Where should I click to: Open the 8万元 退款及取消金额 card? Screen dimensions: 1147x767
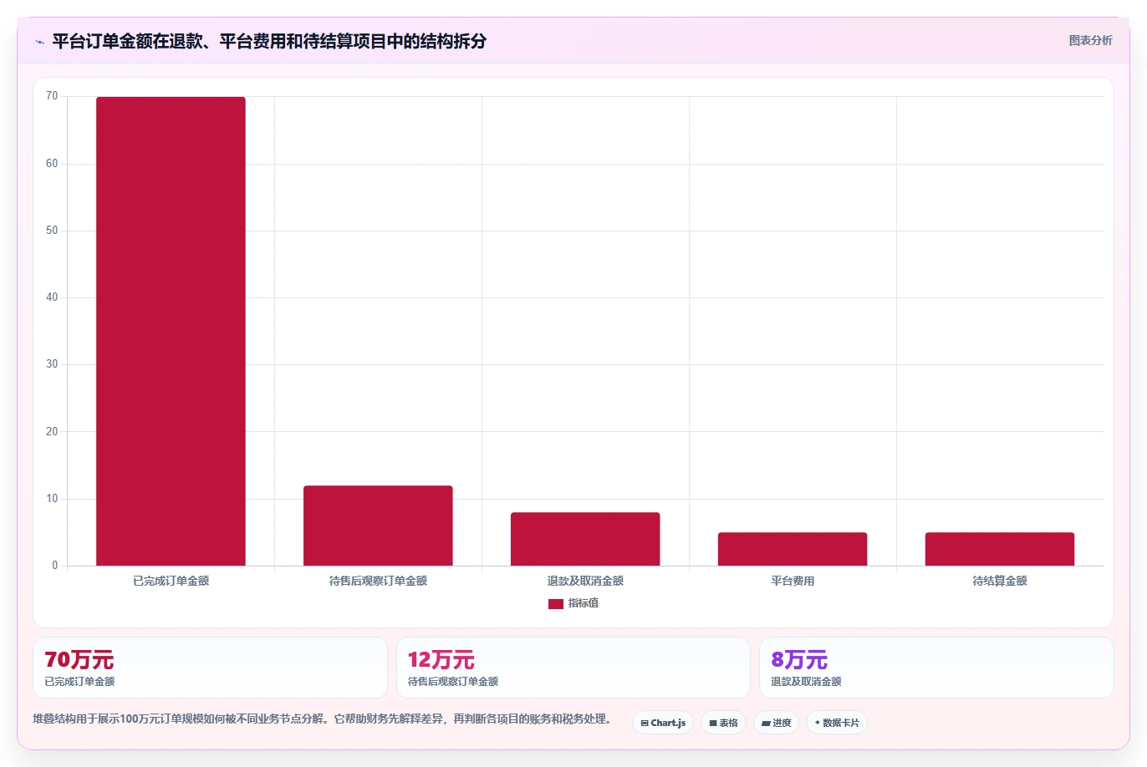click(x=936, y=668)
